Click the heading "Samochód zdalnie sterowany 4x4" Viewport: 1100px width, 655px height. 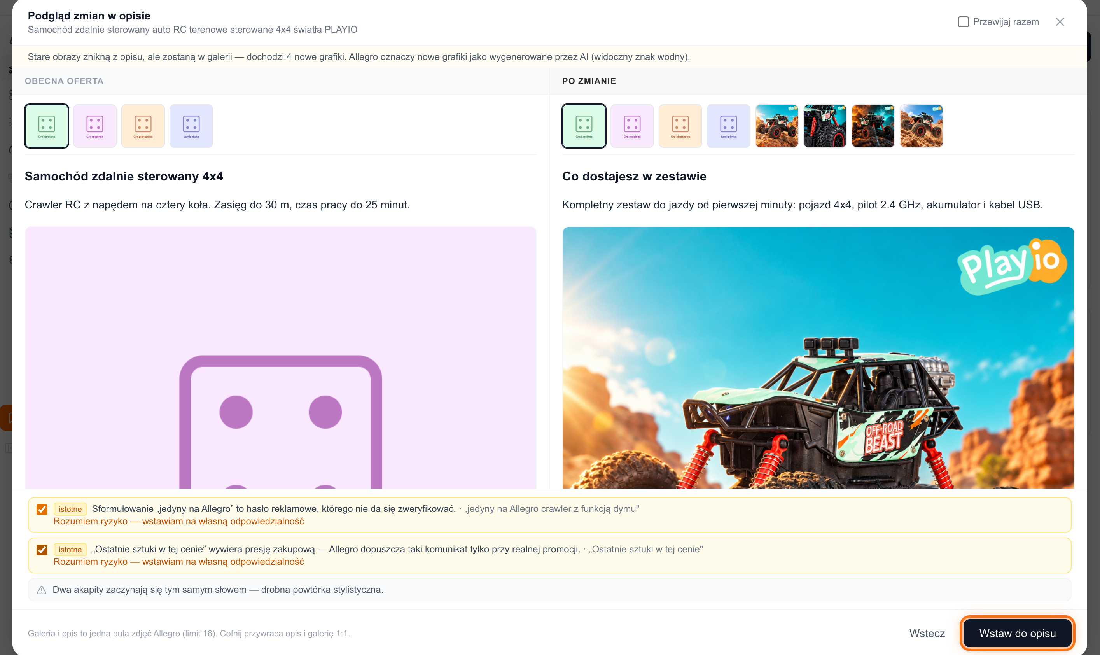(x=124, y=176)
